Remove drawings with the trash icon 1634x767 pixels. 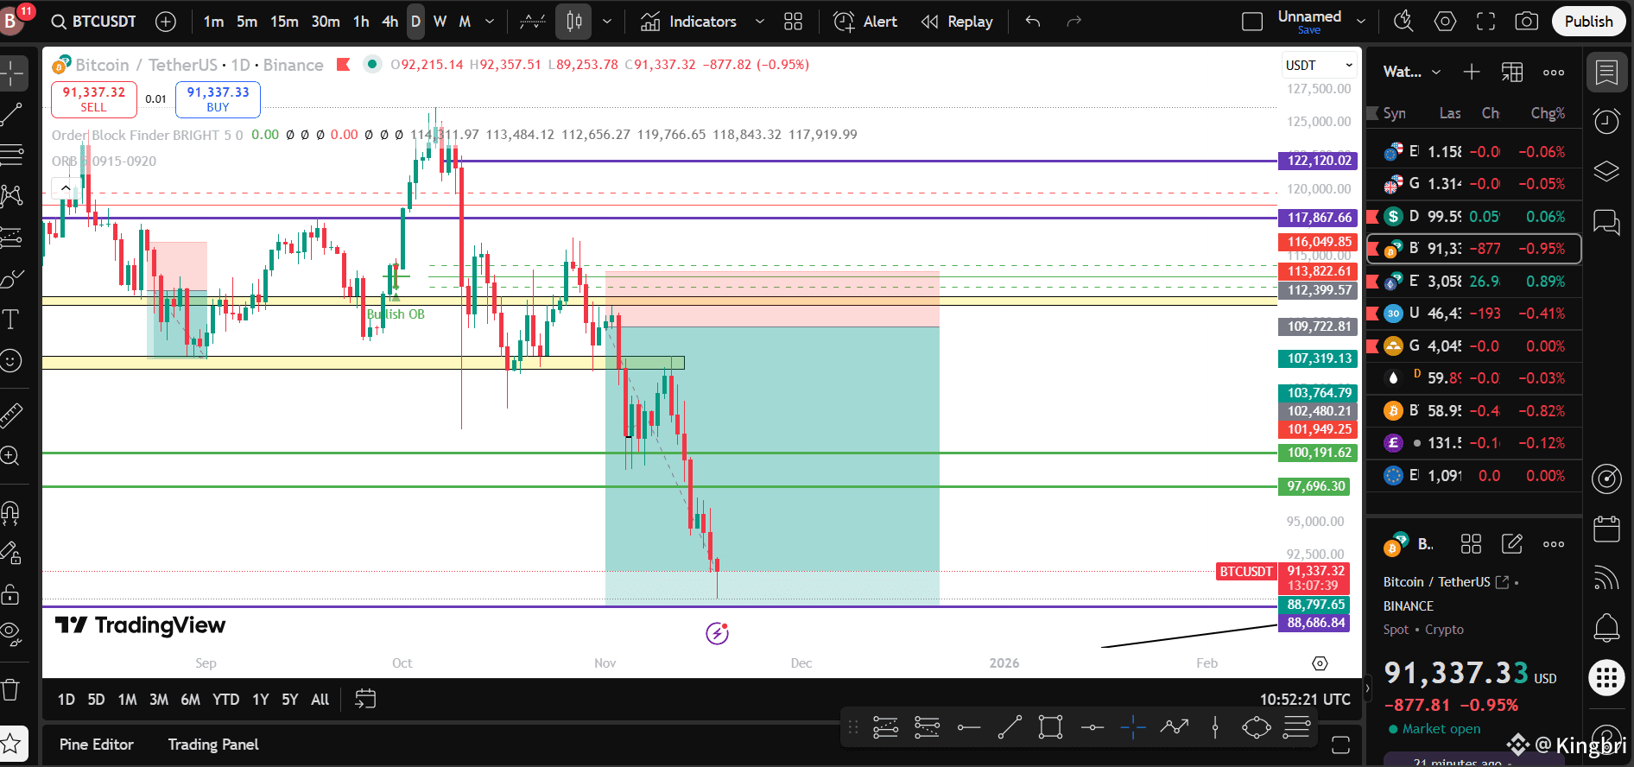pos(12,689)
